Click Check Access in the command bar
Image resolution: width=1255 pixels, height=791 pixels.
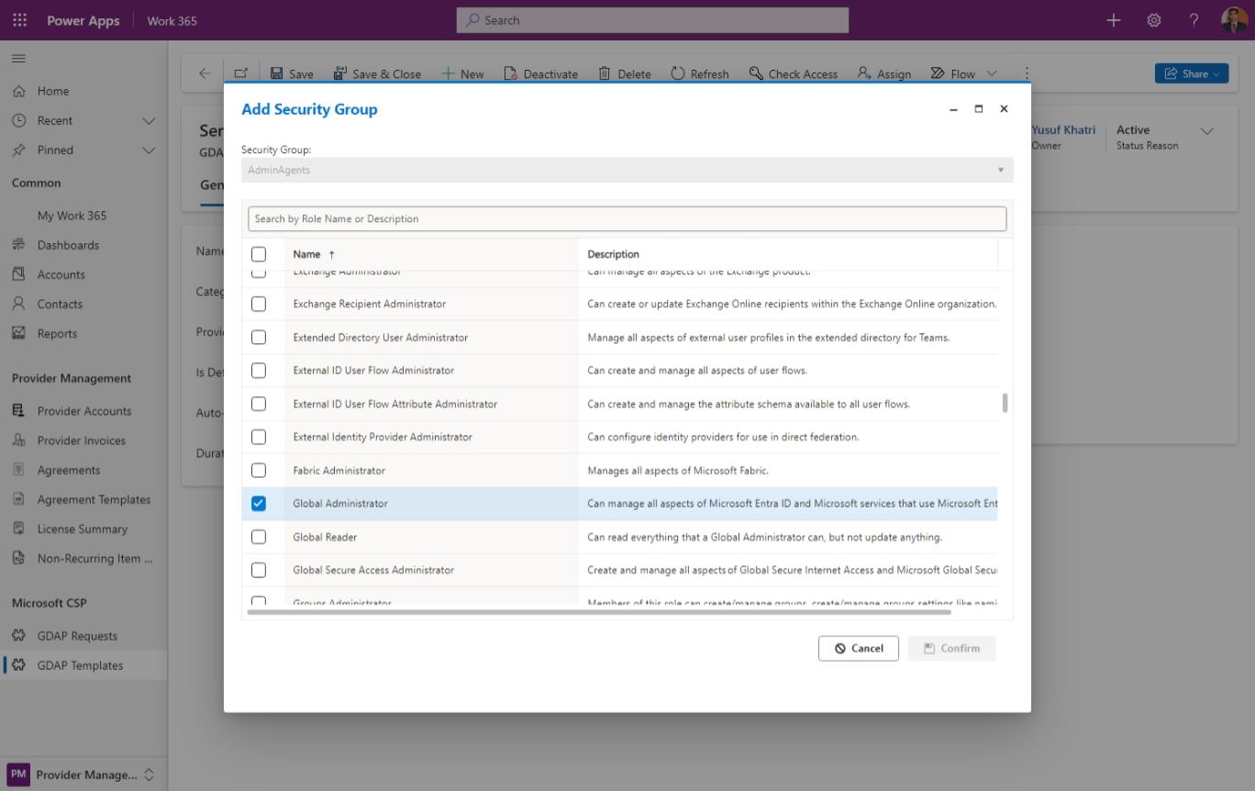(x=793, y=73)
